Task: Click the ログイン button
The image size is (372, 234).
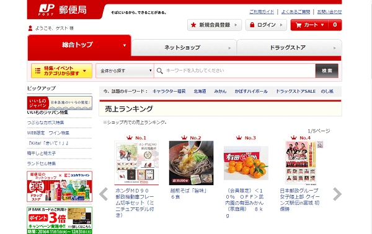Action: pyautogui.click(x=266, y=25)
